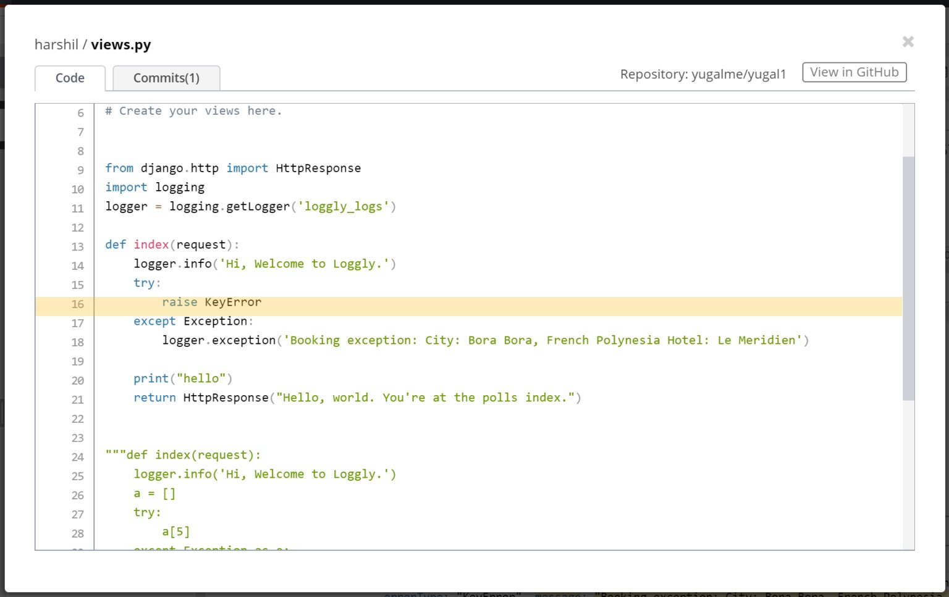Click the from django.http import line

tap(233, 168)
